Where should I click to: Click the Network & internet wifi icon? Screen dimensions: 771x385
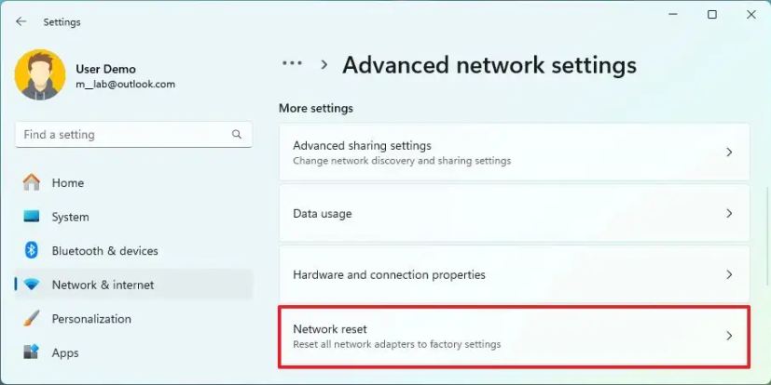pos(32,285)
